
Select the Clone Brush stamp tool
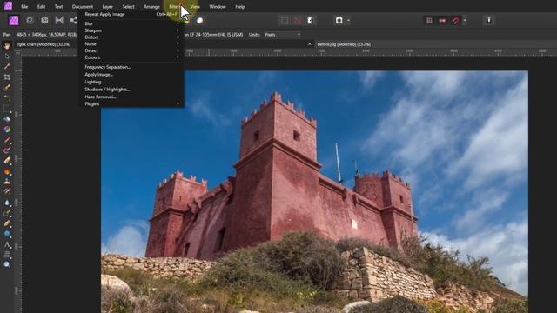pyautogui.click(x=7, y=182)
